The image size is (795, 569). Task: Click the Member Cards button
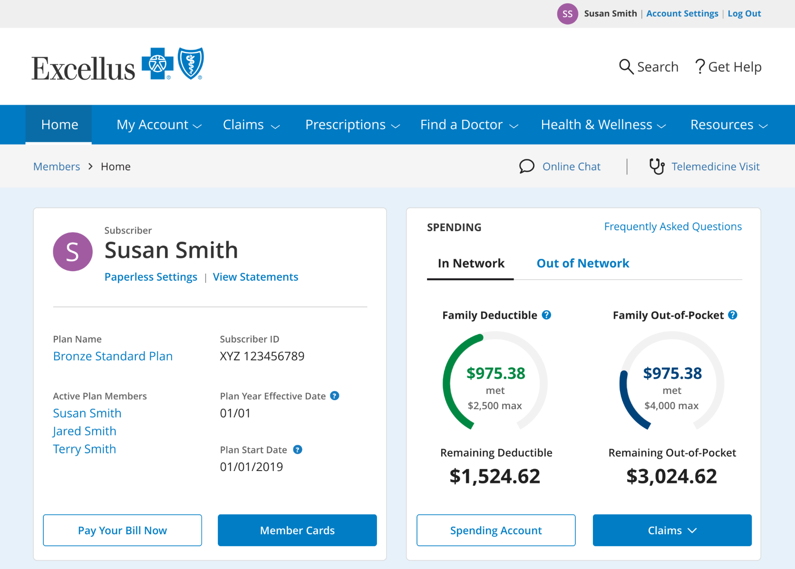pyautogui.click(x=297, y=530)
